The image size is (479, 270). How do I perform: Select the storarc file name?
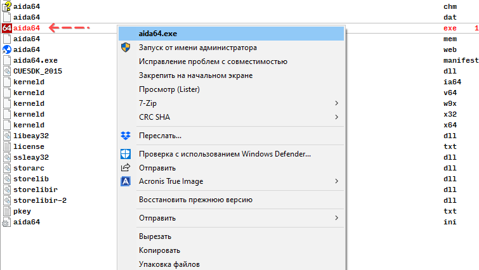29,168
